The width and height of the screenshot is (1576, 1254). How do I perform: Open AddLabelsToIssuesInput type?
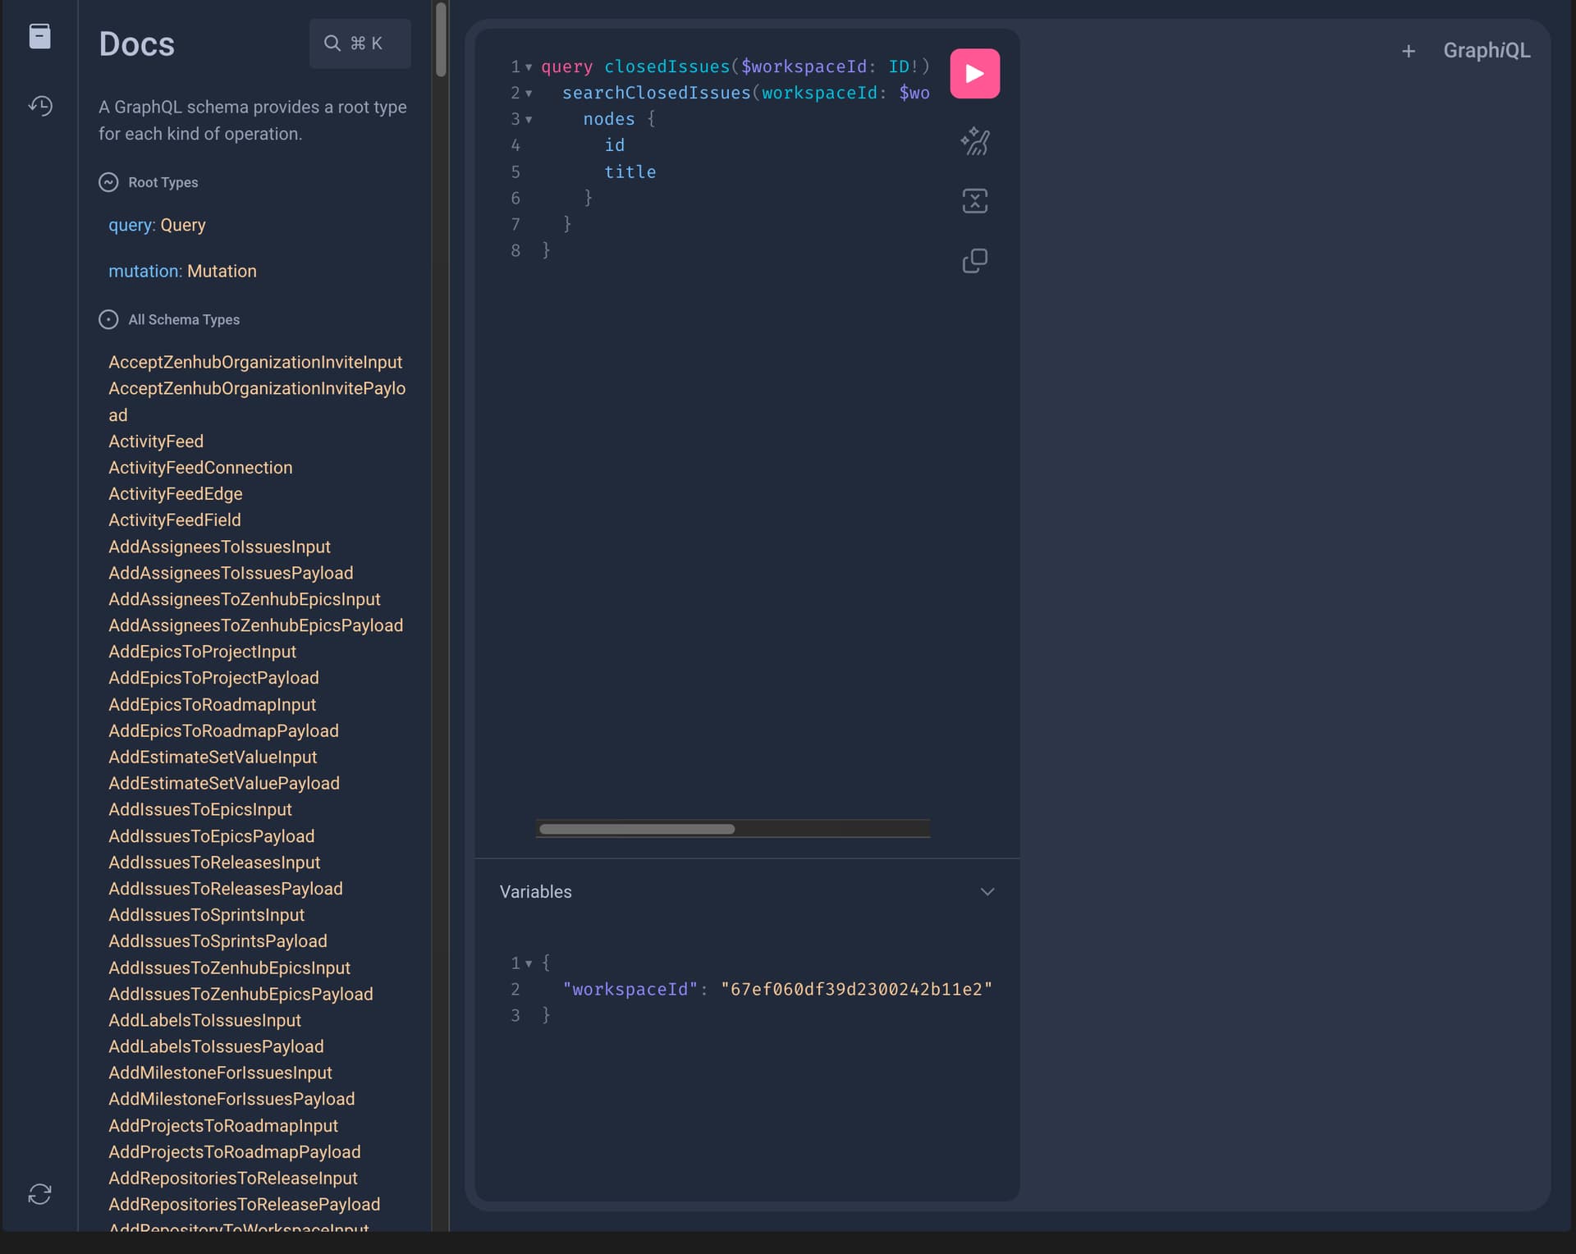click(x=204, y=1021)
